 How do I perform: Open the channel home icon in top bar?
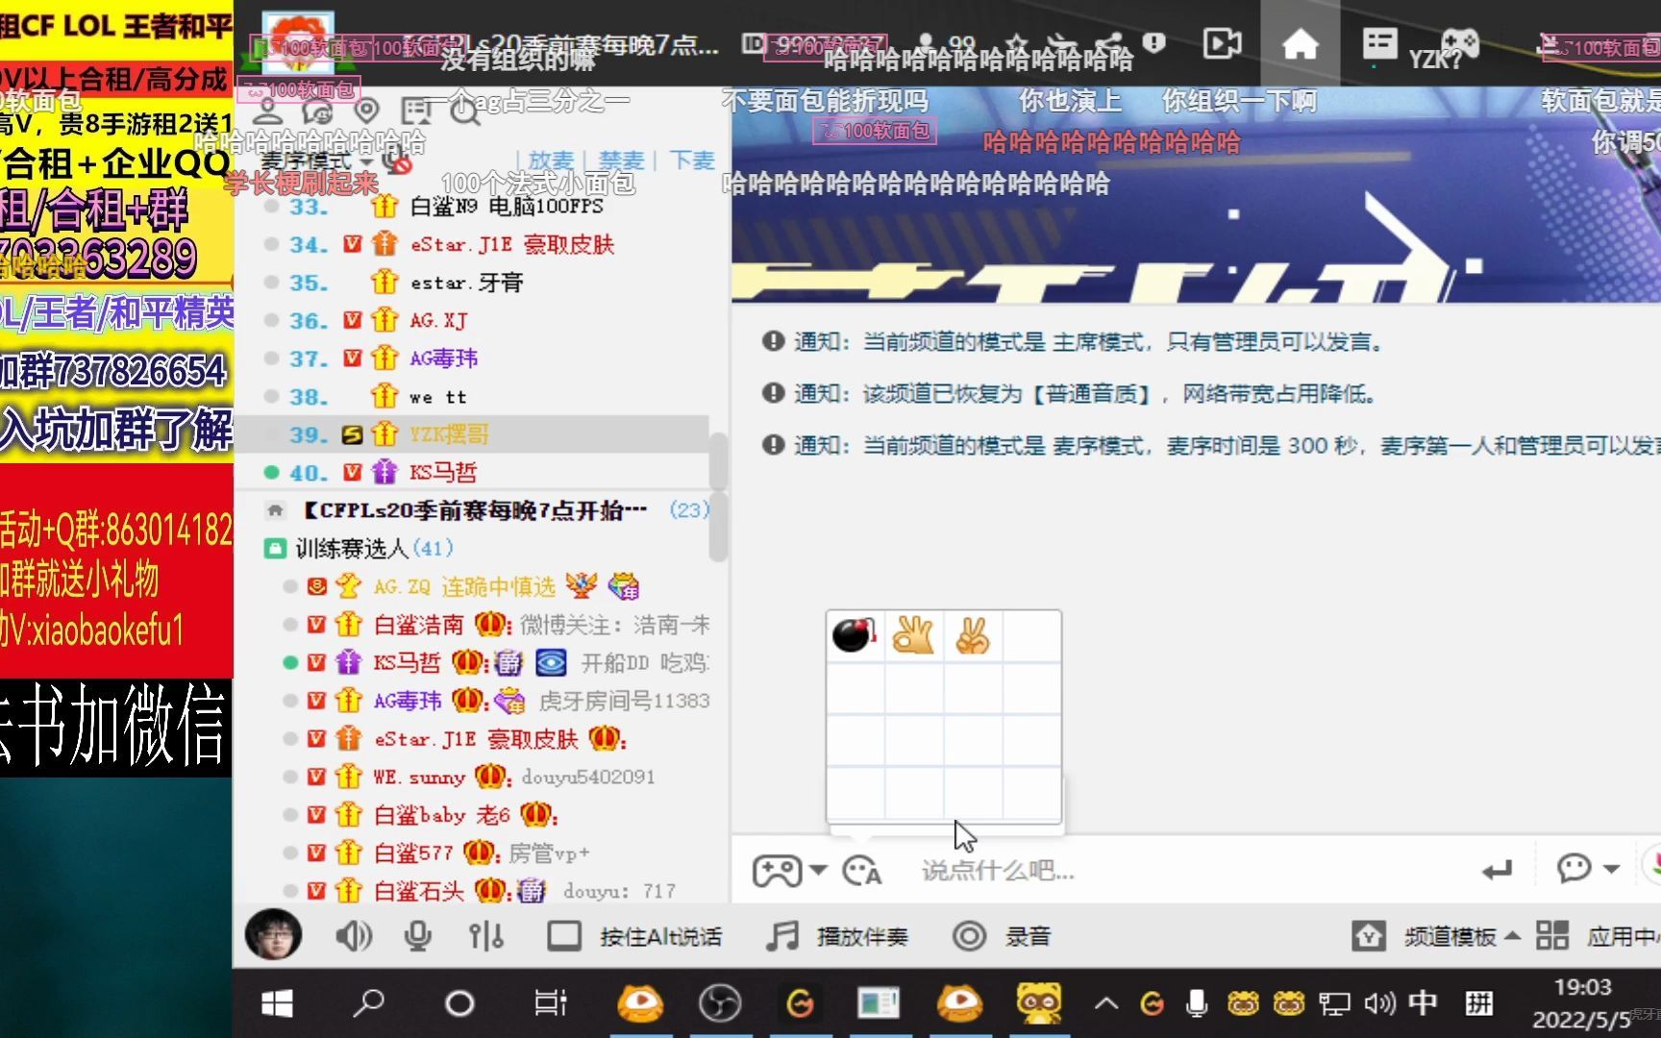click(x=1300, y=43)
